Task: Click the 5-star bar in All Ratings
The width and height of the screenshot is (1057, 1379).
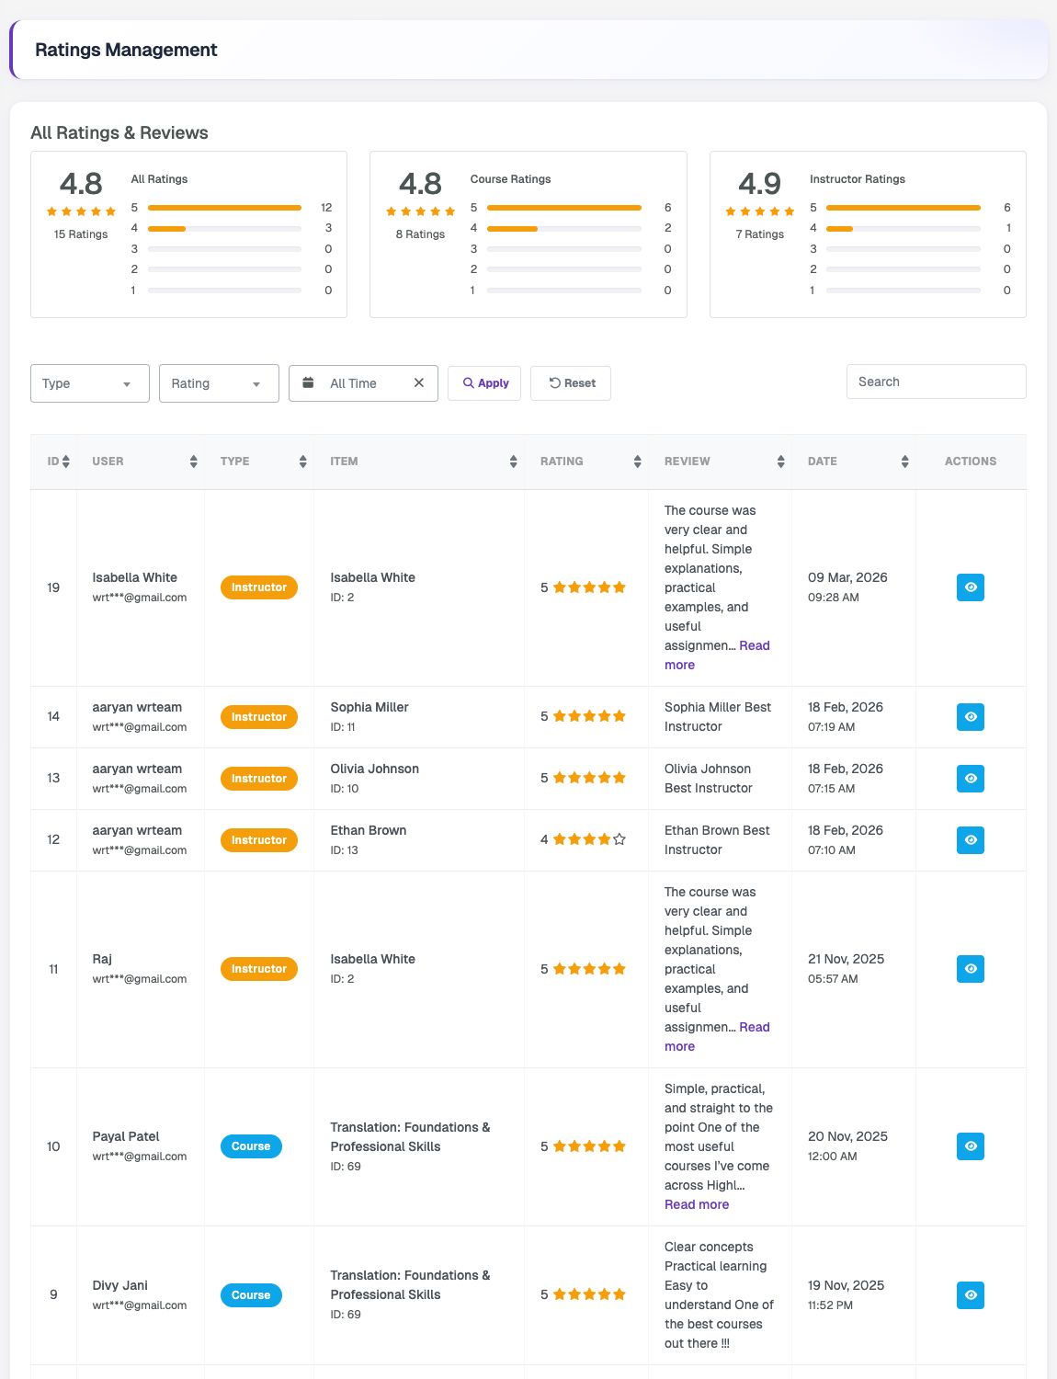Action: click(224, 208)
